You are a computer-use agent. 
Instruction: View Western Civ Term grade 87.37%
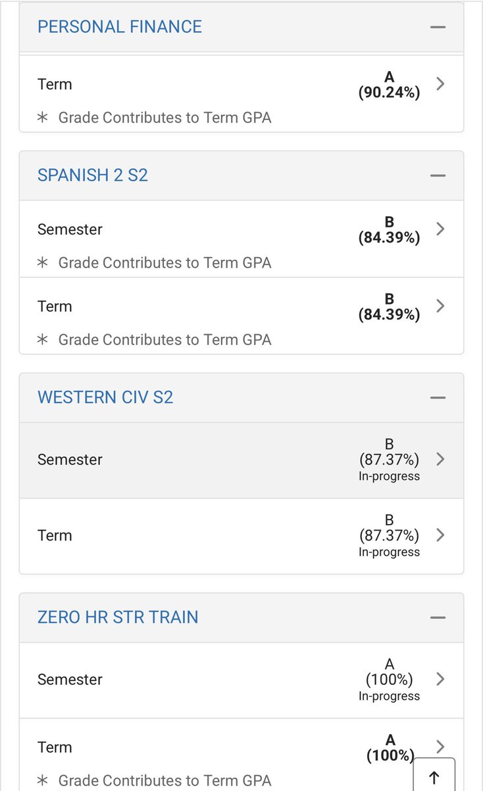click(x=389, y=535)
